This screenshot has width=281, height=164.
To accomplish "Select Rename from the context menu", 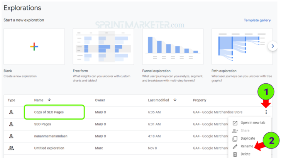I will (247, 146).
